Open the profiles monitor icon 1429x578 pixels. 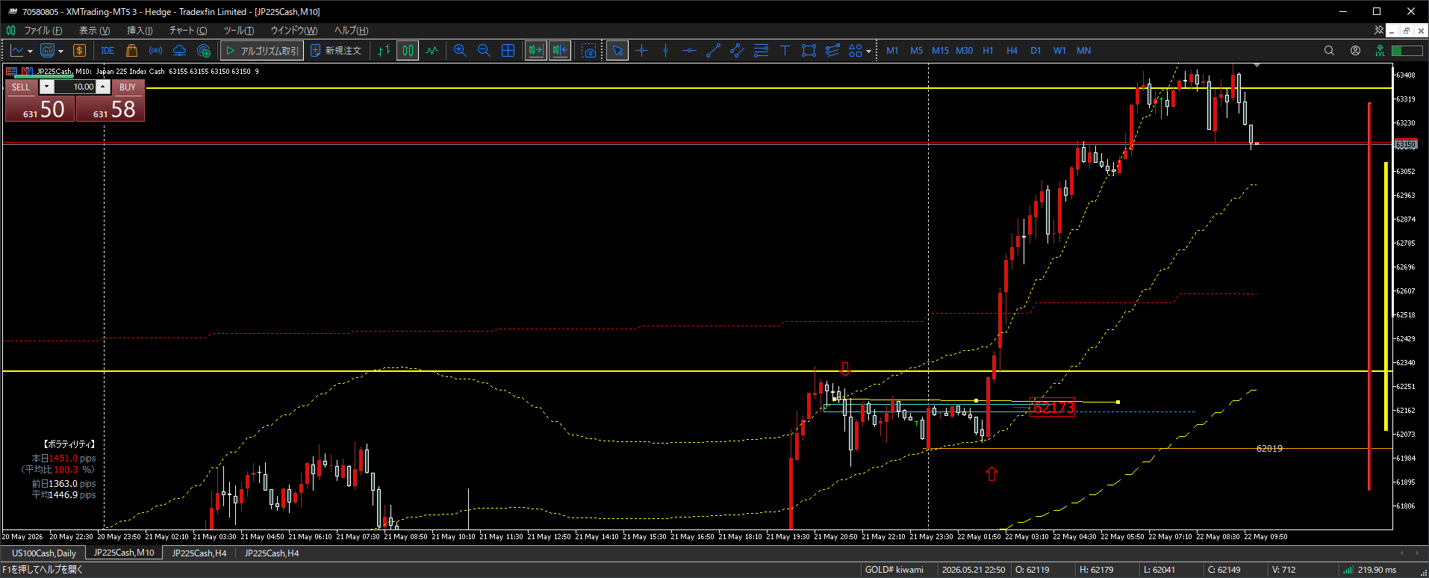[48, 51]
